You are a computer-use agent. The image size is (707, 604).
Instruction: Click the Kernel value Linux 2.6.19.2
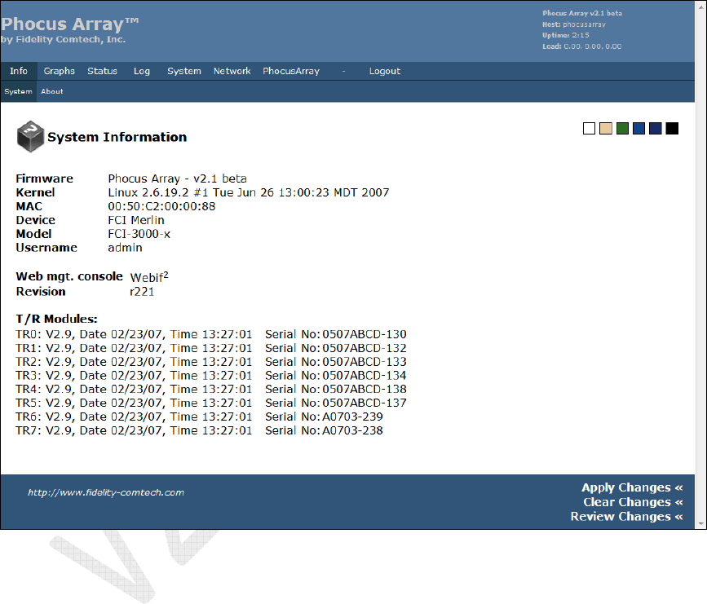tap(249, 192)
